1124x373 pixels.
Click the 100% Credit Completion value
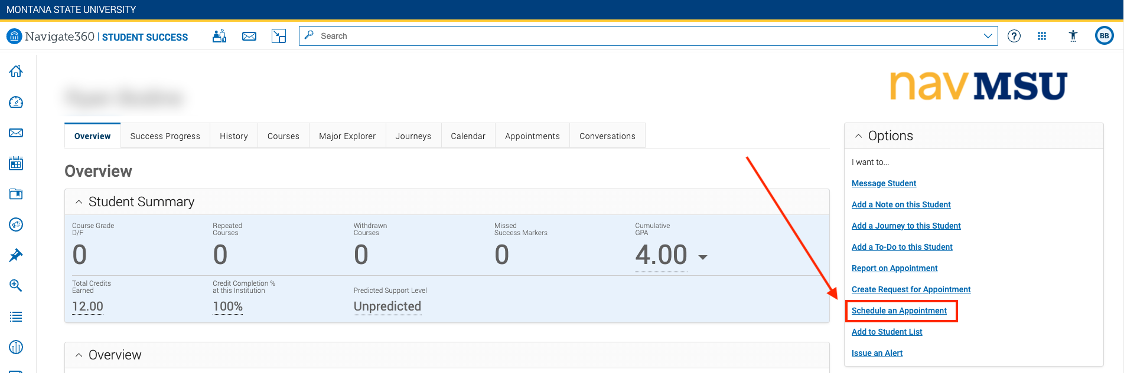pyautogui.click(x=228, y=306)
